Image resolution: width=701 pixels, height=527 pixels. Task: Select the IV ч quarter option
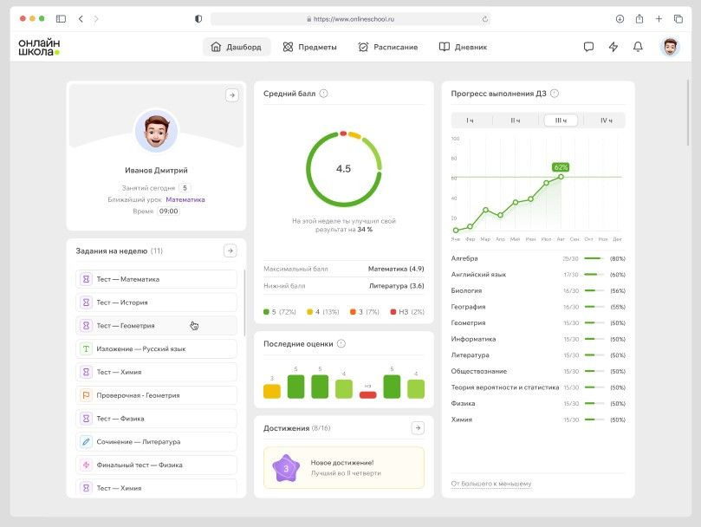(606, 120)
